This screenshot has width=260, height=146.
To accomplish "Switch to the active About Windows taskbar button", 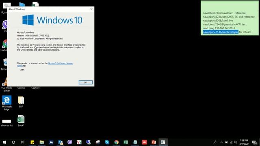I will (163, 142).
